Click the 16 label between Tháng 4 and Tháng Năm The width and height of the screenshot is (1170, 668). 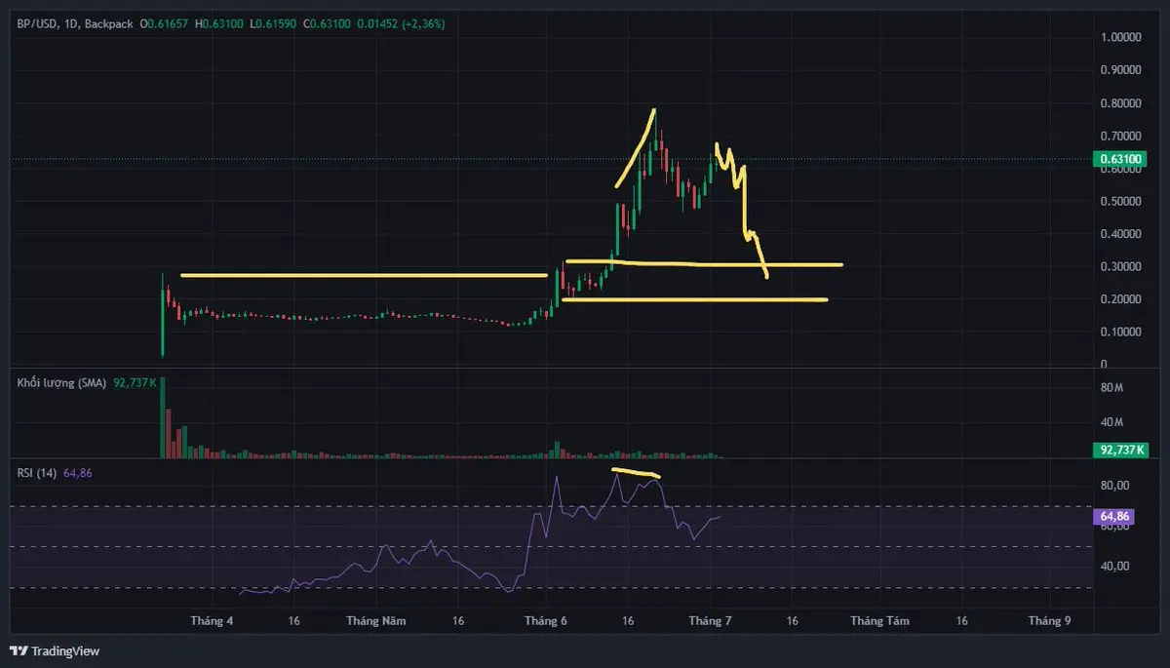coord(293,620)
